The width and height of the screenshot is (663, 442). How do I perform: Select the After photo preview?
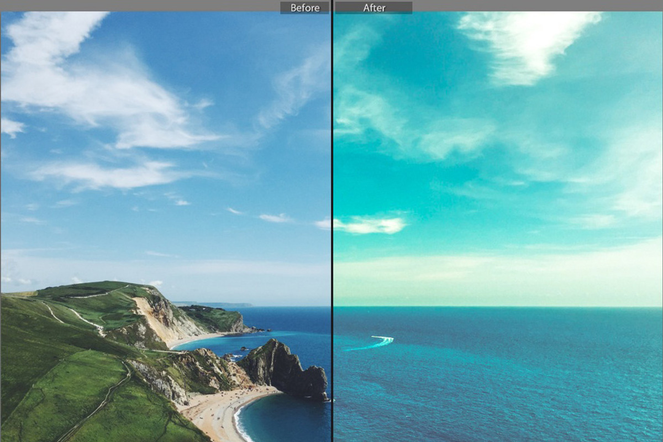(498, 227)
